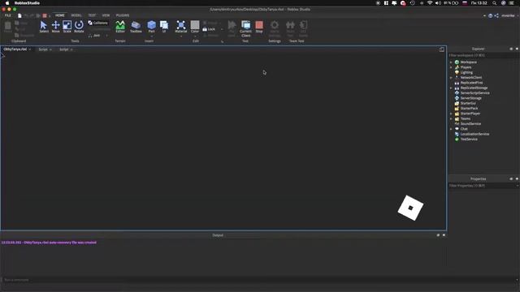Expand the NetworkClient tree node

pyautogui.click(x=451, y=78)
